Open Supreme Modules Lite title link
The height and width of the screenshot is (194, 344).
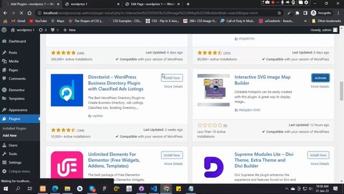(264, 160)
